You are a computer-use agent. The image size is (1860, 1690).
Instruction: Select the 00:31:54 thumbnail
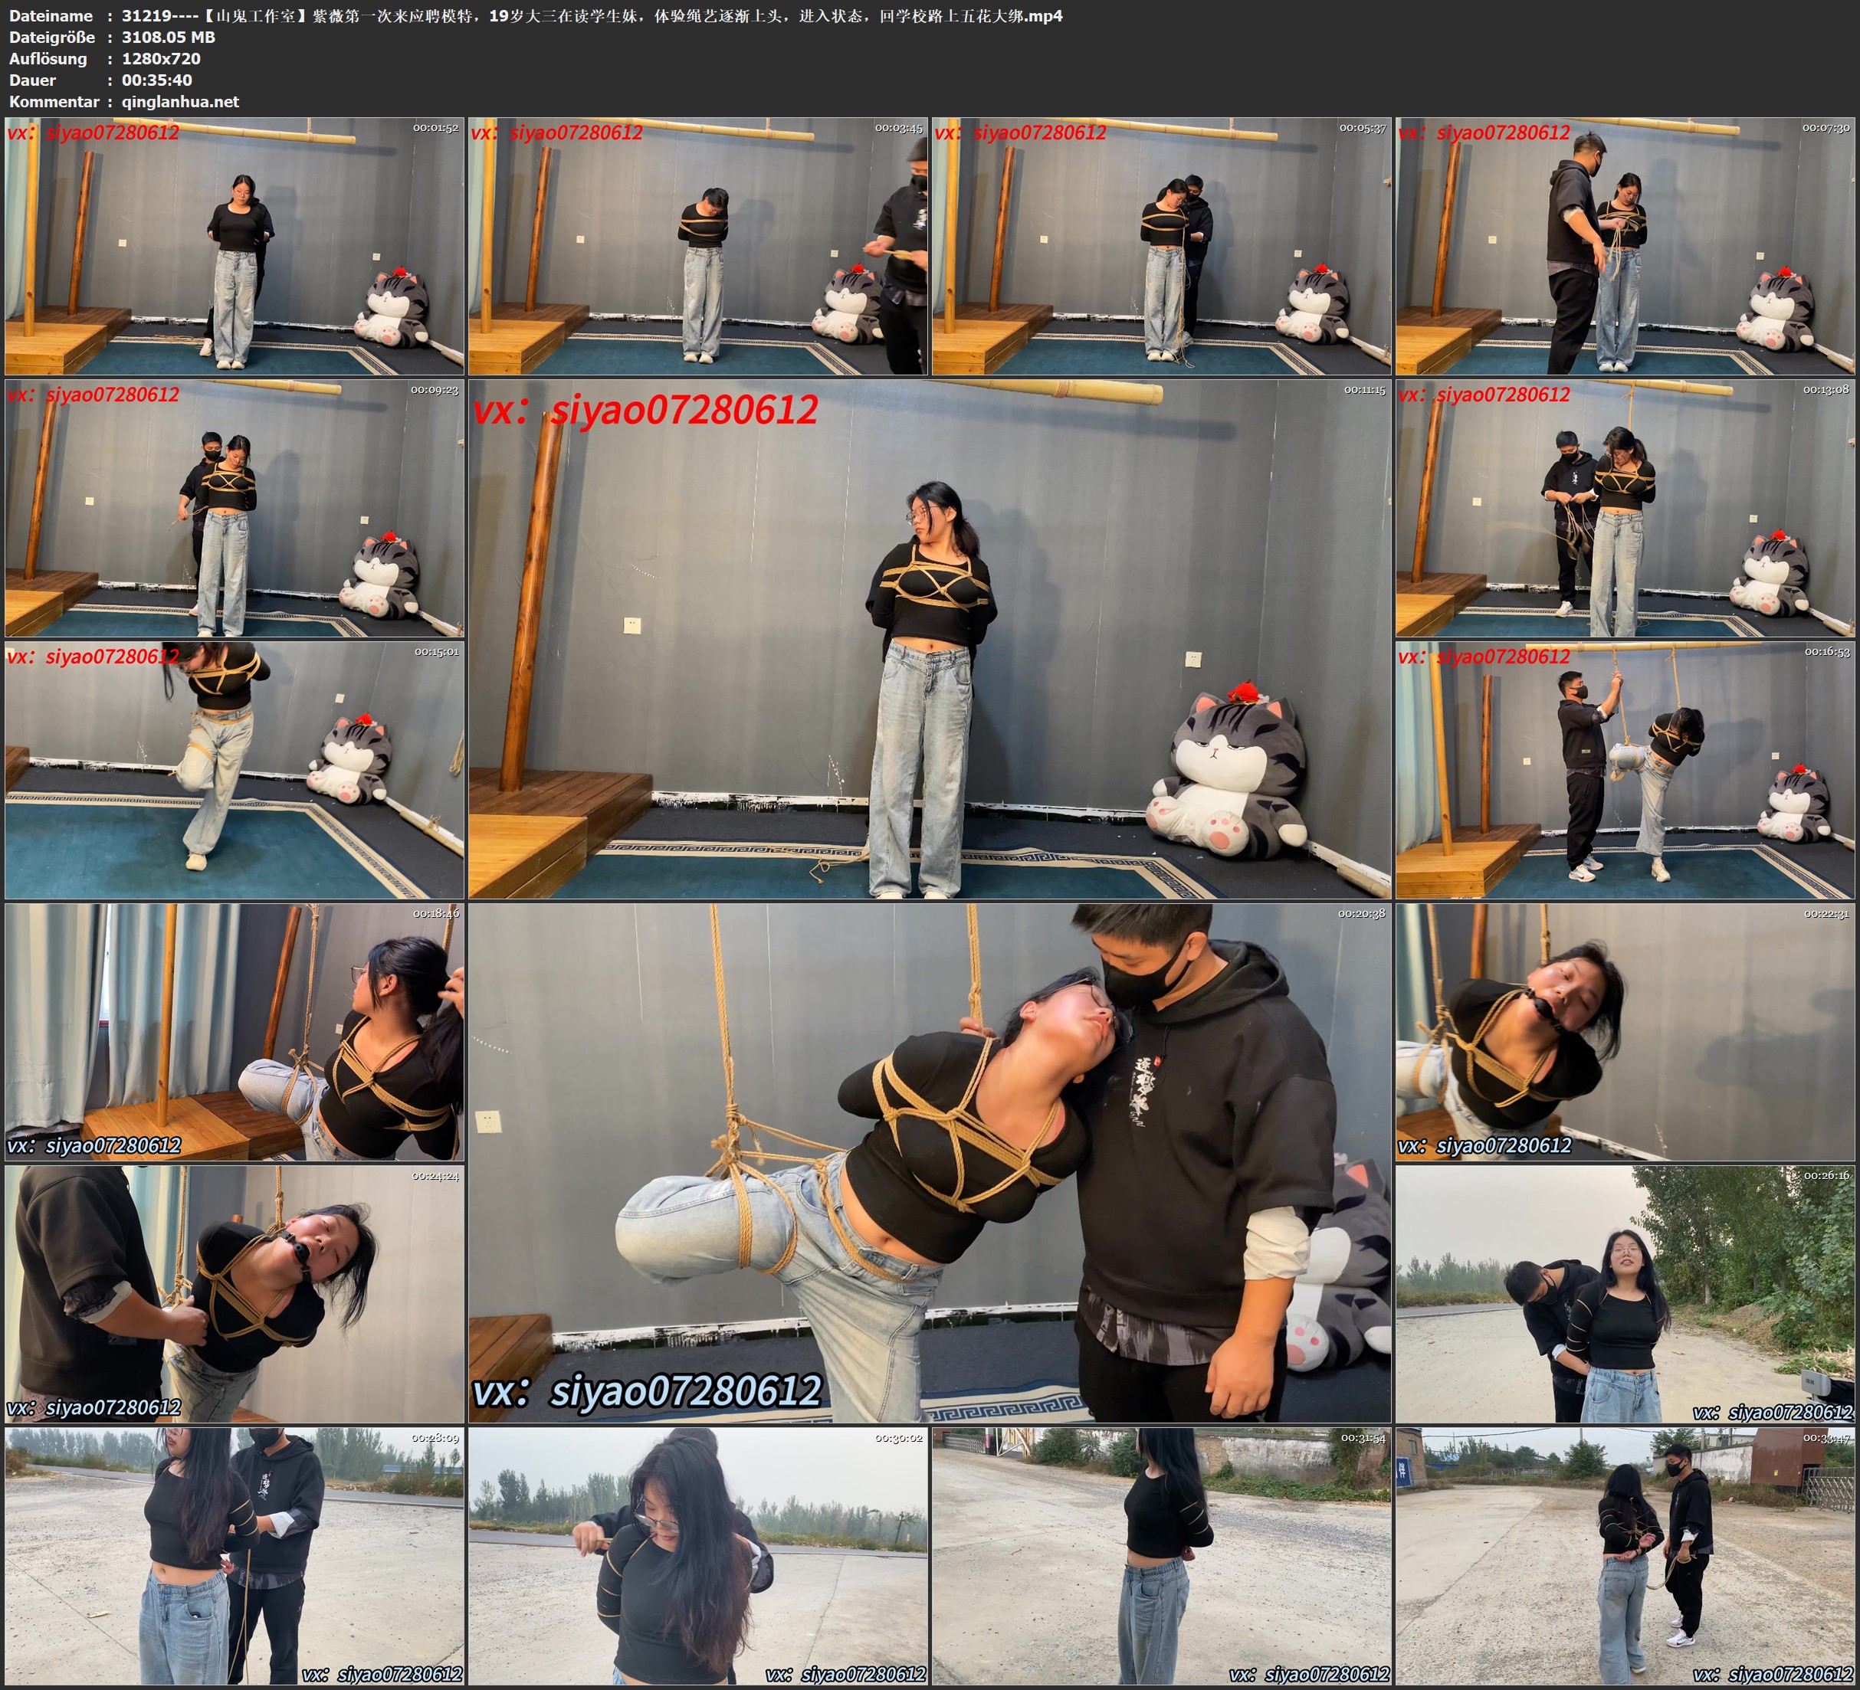pos(1160,1556)
